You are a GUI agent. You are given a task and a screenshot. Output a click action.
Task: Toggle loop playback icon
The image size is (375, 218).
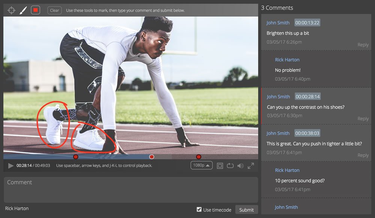coord(230,165)
